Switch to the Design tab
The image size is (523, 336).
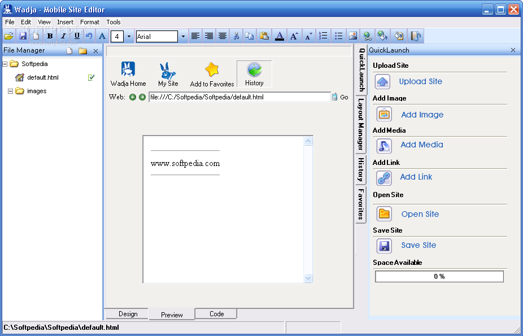128,313
